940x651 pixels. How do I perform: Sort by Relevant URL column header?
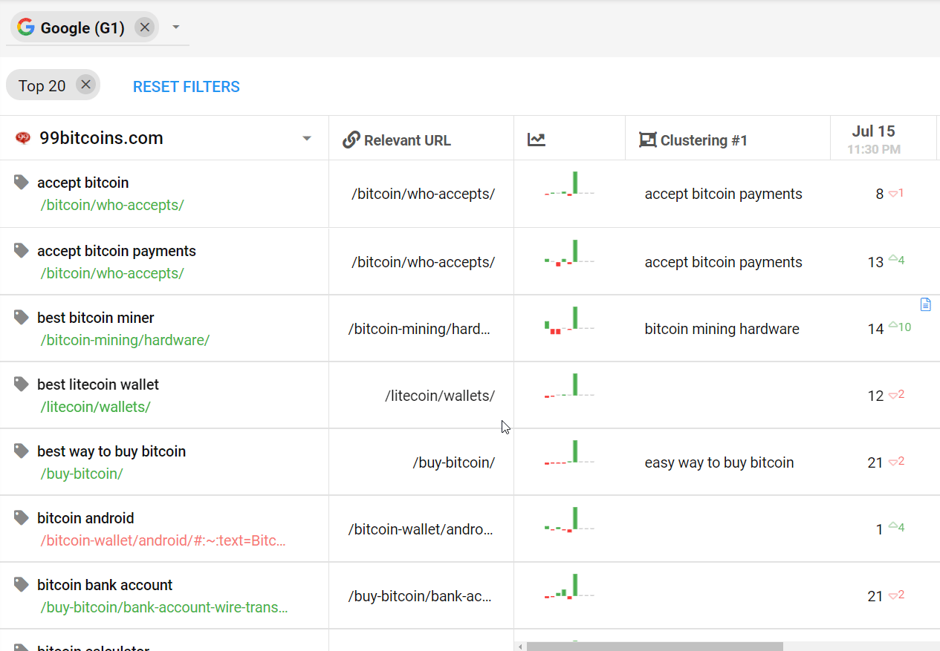[x=407, y=140]
